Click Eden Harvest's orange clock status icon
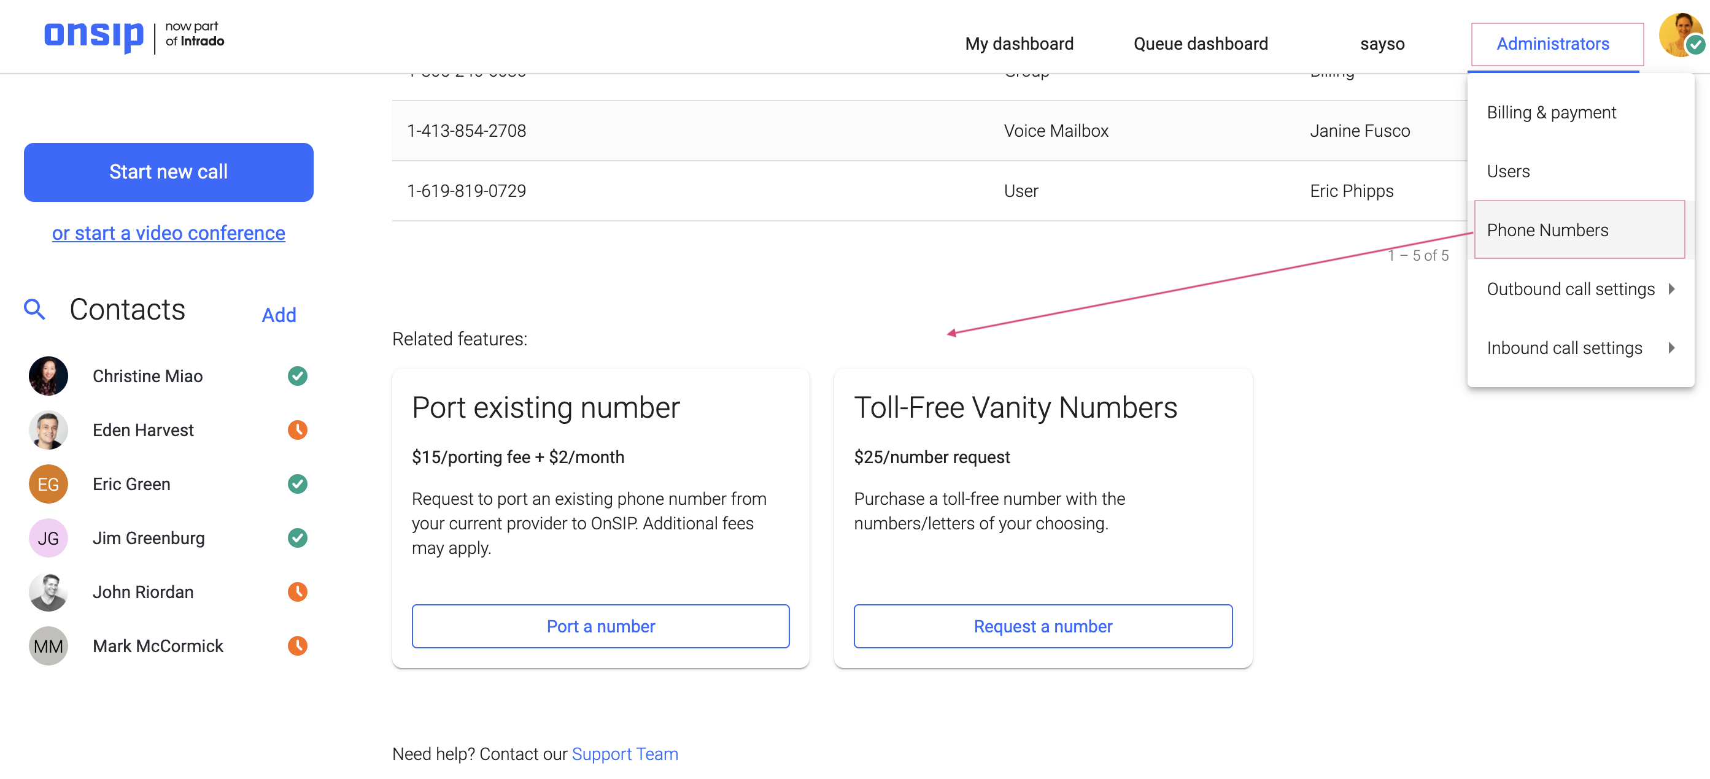Screen dimensions: 1710x779 pos(298,430)
